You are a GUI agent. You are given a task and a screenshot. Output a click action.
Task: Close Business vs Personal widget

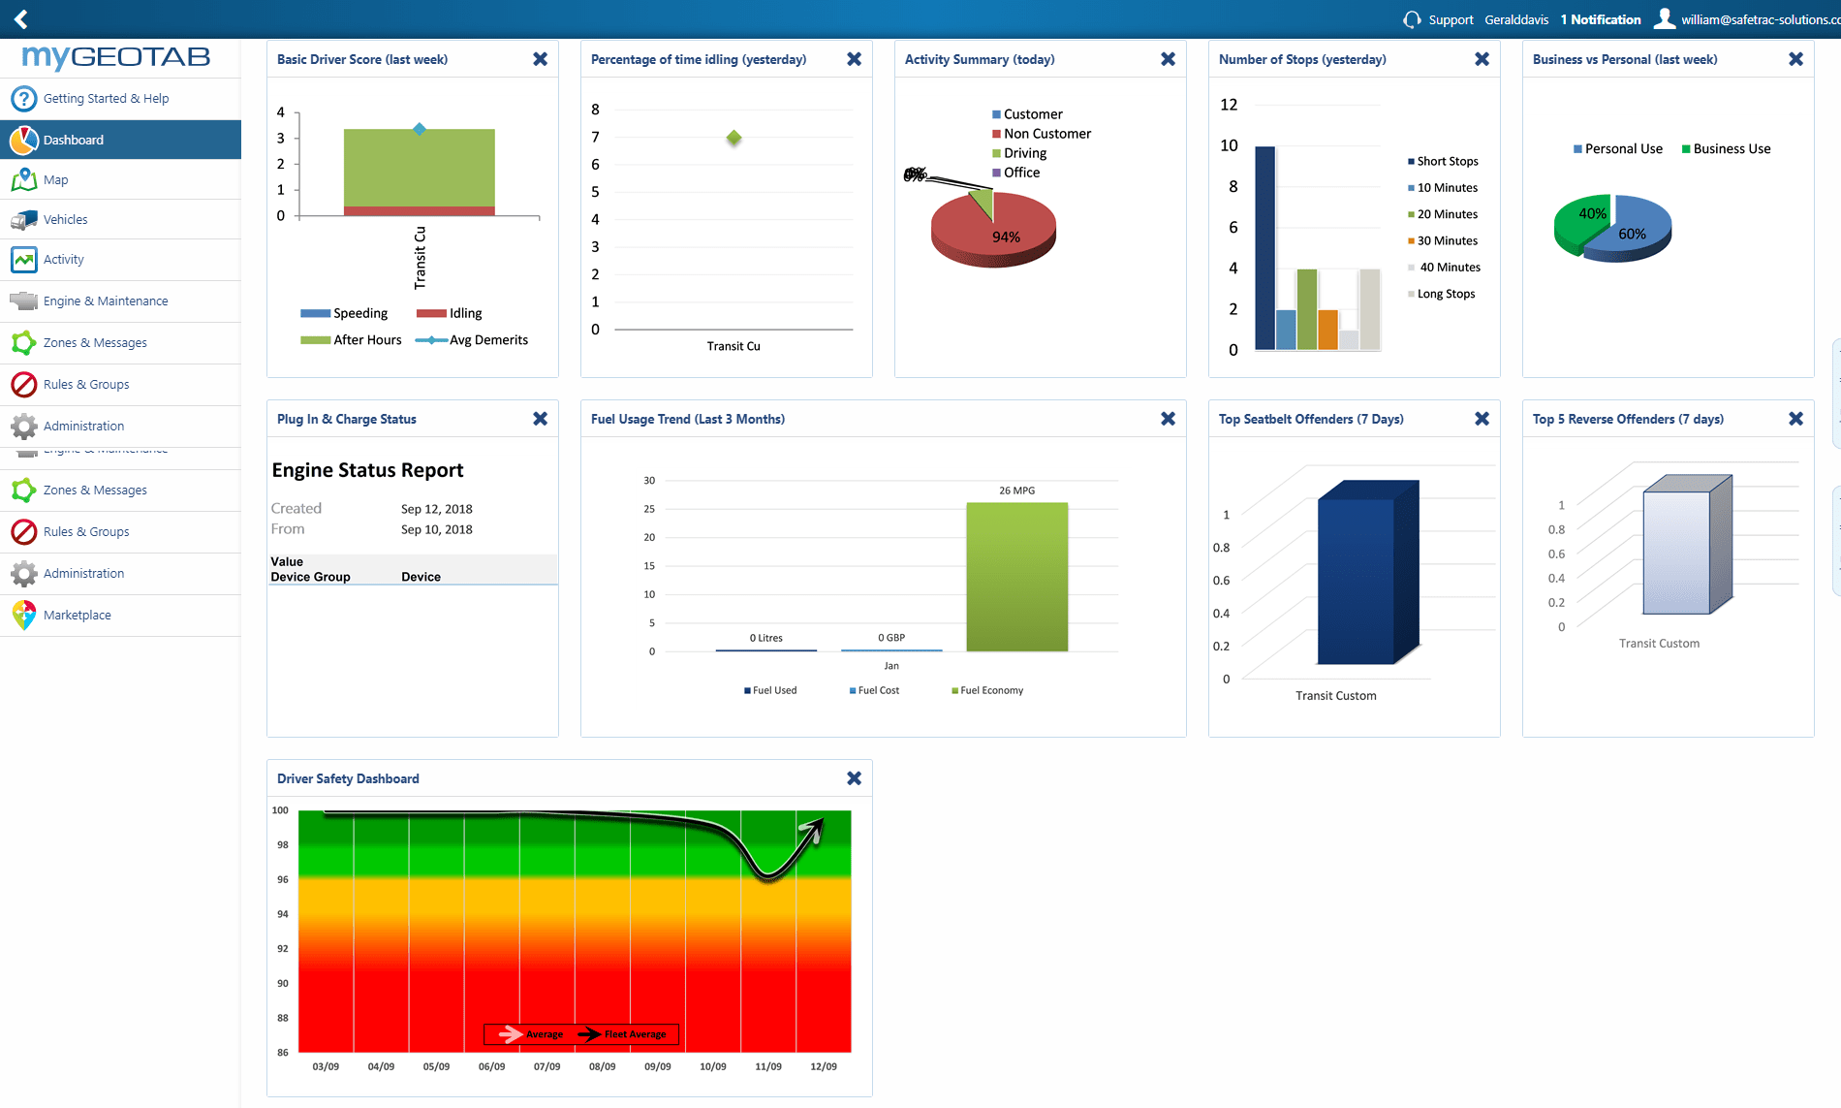tap(1796, 59)
